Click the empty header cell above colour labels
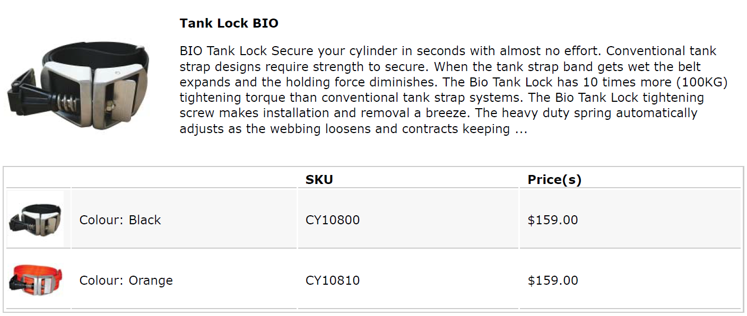Viewport: 747px width, 316px height. [x=184, y=179]
